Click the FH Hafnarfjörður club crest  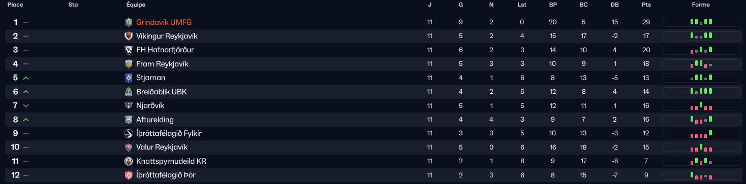(x=129, y=50)
